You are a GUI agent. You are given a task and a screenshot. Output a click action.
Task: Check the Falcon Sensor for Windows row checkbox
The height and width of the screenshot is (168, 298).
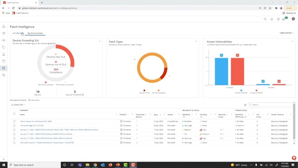(x=14, y=121)
